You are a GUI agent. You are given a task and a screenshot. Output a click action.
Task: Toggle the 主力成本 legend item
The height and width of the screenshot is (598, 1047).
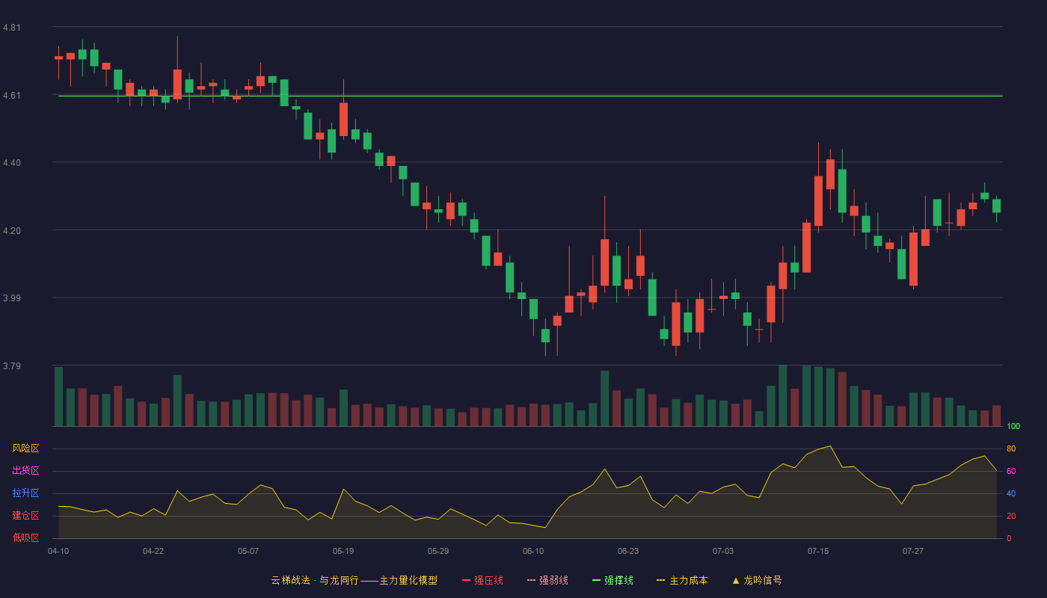pos(682,580)
